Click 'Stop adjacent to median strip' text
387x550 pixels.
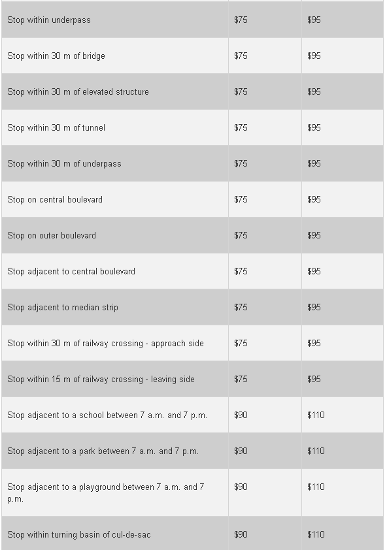point(63,307)
